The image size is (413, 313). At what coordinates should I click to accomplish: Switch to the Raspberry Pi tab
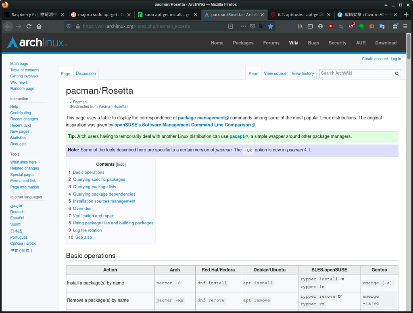34,15
